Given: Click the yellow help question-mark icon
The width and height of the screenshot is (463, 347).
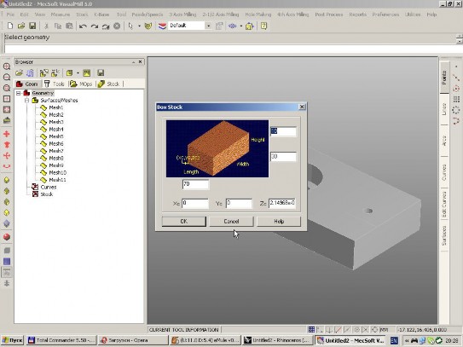Looking at the screenshot, I should [x=263, y=26].
